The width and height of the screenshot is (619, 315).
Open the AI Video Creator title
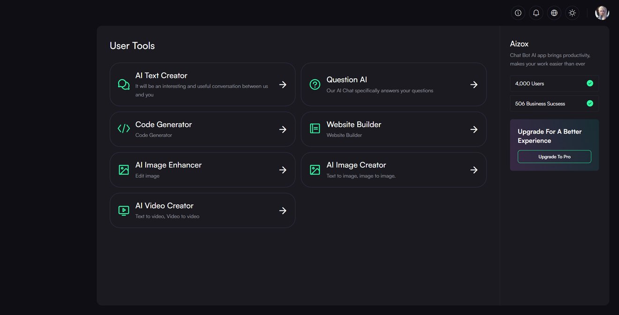tap(165, 206)
